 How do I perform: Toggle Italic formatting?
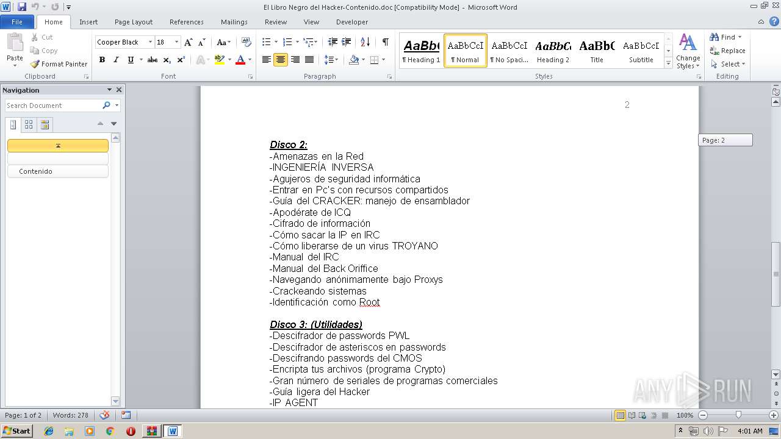[116, 60]
